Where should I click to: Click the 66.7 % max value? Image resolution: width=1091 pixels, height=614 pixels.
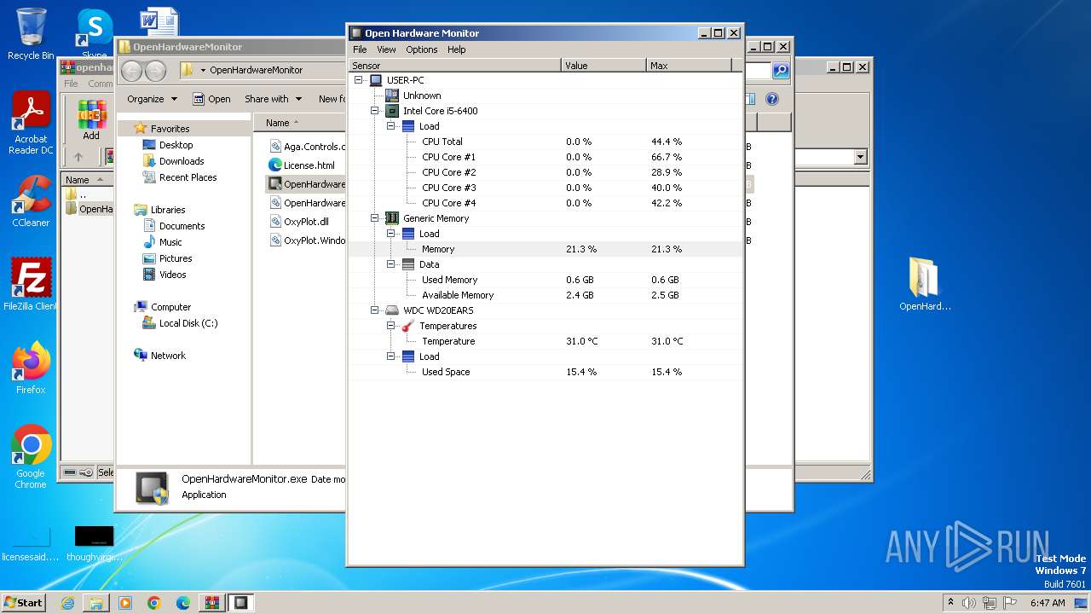667,157
